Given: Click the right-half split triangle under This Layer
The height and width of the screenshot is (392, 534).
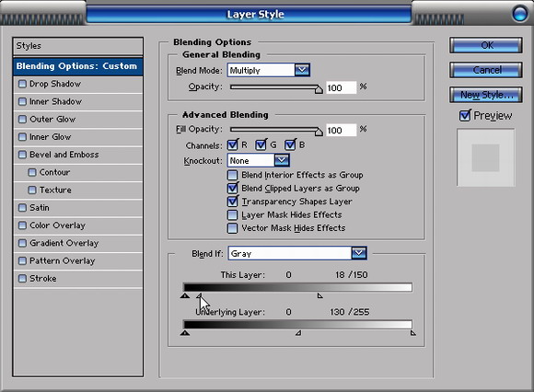Looking at the screenshot, I should coord(320,295).
